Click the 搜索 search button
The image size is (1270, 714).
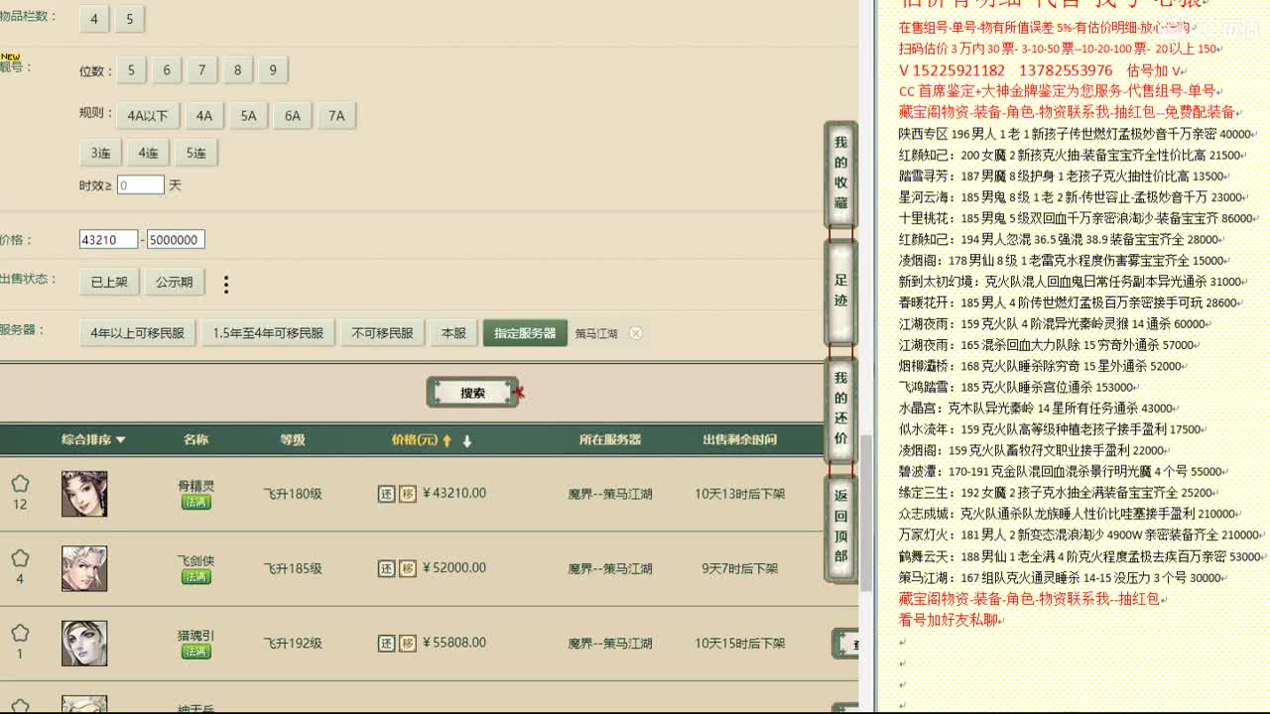pyautogui.click(x=473, y=393)
